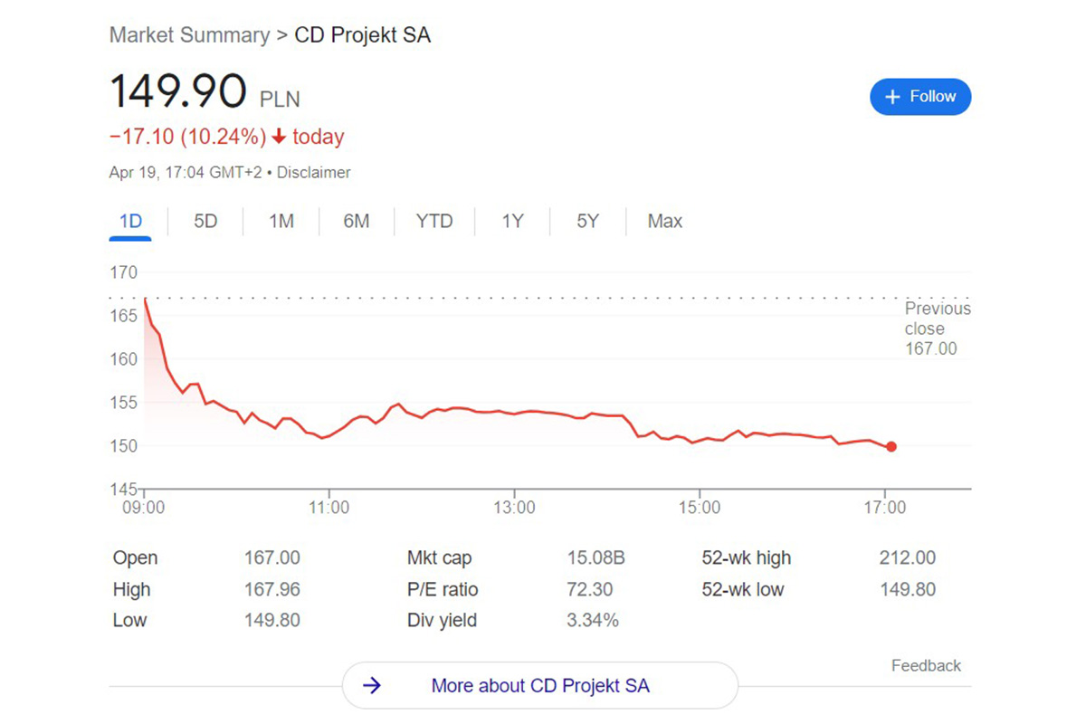The height and width of the screenshot is (724, 1086).
Task: Open the 6M price history tab
Action: click(357, 221)
